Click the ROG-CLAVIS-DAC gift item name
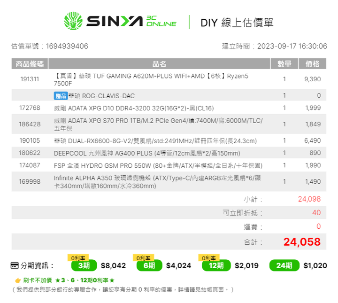This screenshot has height=303, width=338. click(x=101, y=96)
